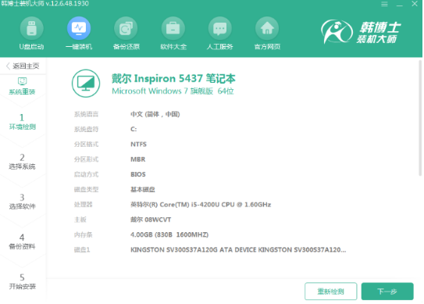Select step 4 备份资料 in sidebar
The width and height of the screenshot is (424, 304).
(22, 241)
